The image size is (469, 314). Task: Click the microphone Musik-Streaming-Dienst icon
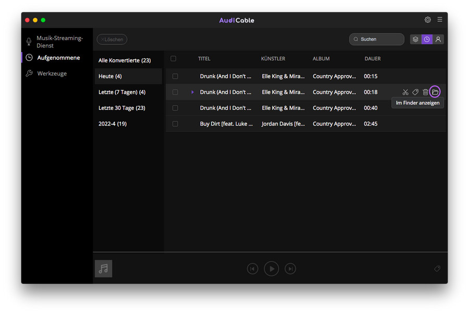29,42
